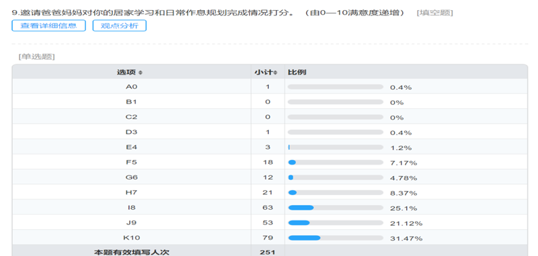Click the J9 progress bar
Screen dimensions: 538x256
336,223
